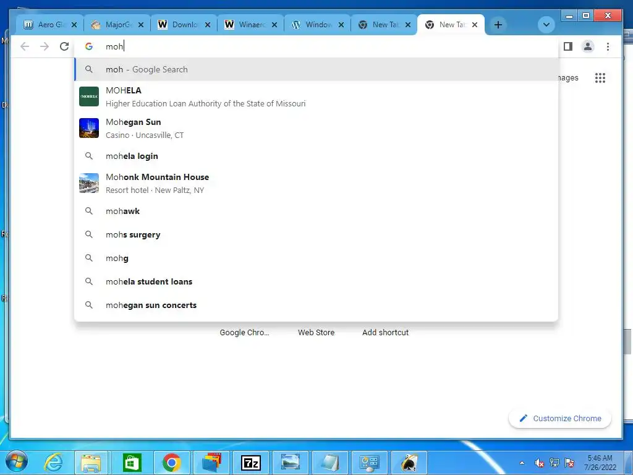The width and height of the screenshot is (633, 475).
Task: Reload the page with the refresh icon
Action: click(x=64, y=46)
